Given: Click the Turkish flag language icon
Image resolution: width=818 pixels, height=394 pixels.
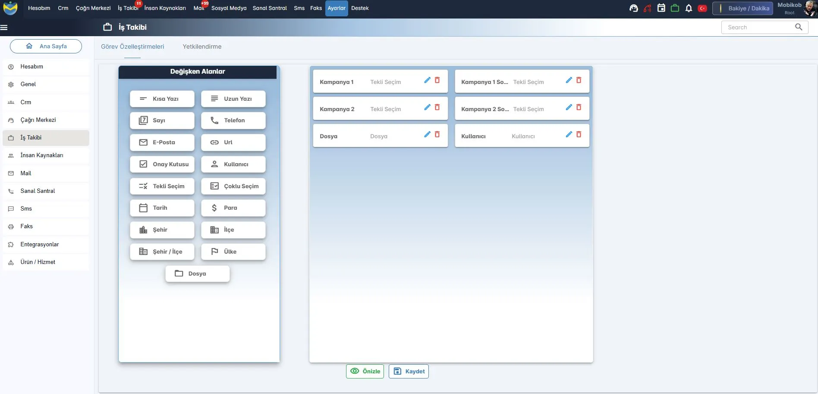Looking at the screenshot, I should coord(702,8).
